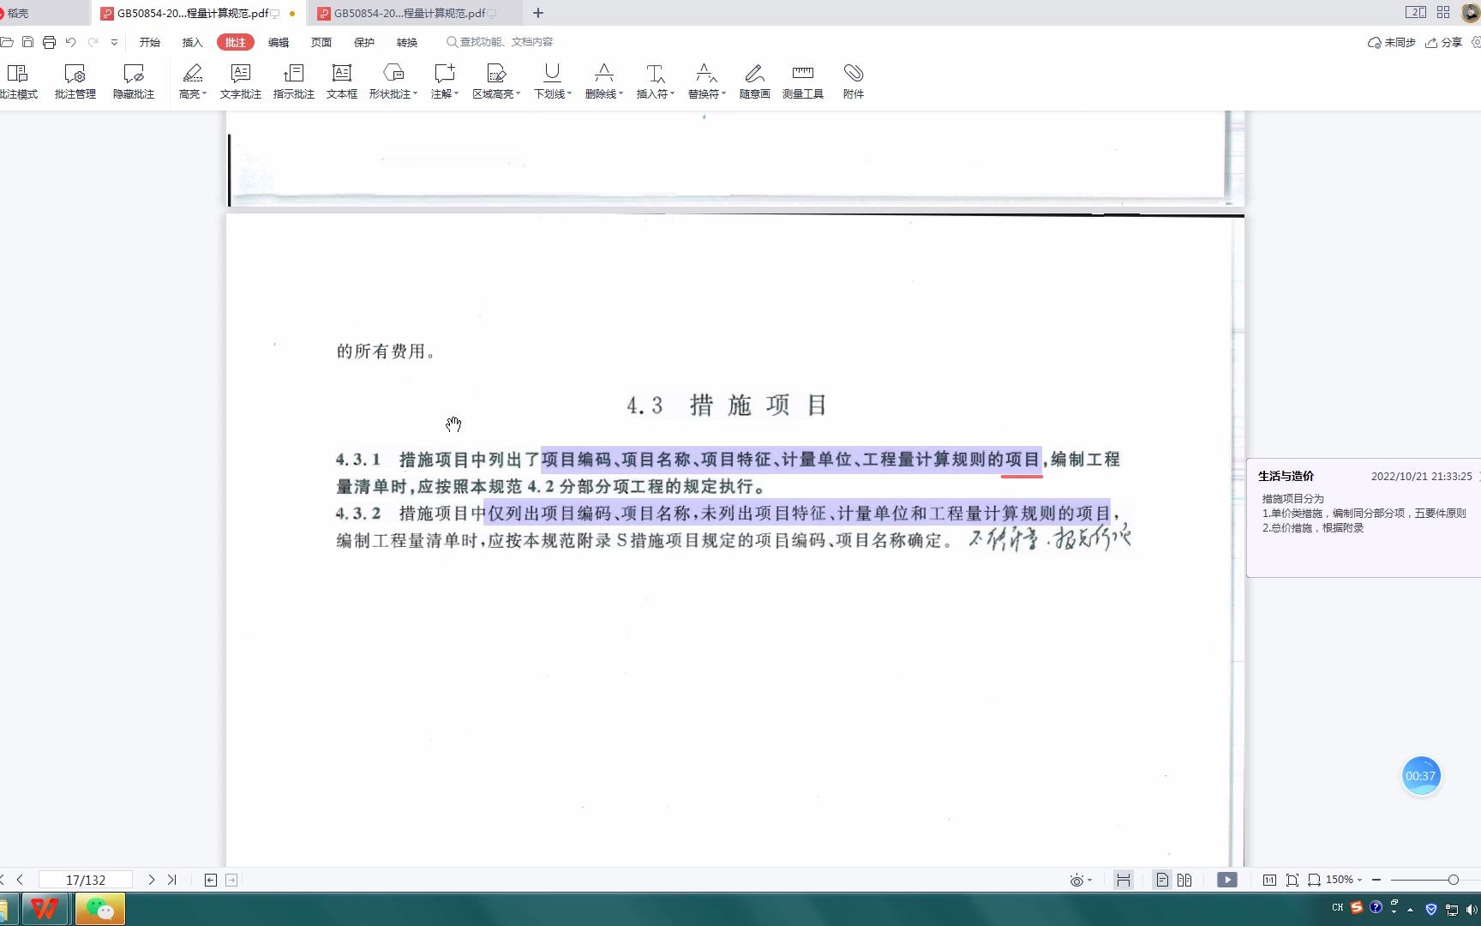Toggle the single-page view mode
Screen dimensions: 1481x926
pyautogui.click(x=1162, y=880)
